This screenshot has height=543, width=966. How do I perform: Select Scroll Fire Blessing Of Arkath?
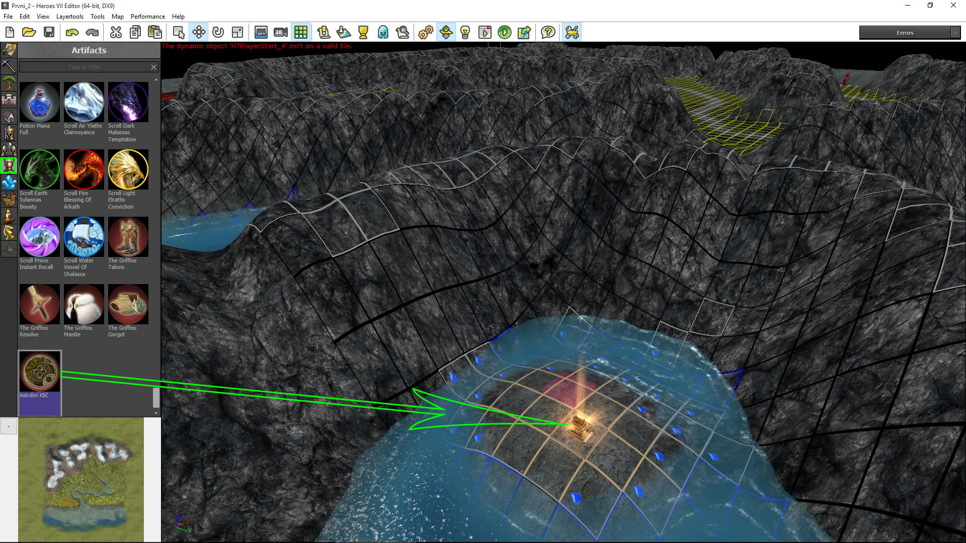pyautogui.click(x=84, y=169)
